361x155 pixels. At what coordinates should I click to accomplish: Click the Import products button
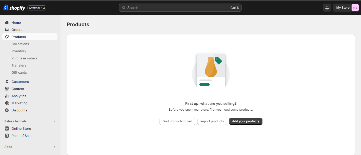tap(212, 121)
